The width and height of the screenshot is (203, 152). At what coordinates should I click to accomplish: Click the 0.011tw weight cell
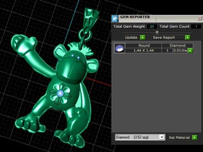(180, 50)
